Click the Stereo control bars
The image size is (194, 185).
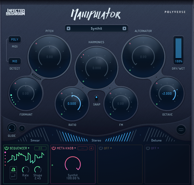[96, 135]
